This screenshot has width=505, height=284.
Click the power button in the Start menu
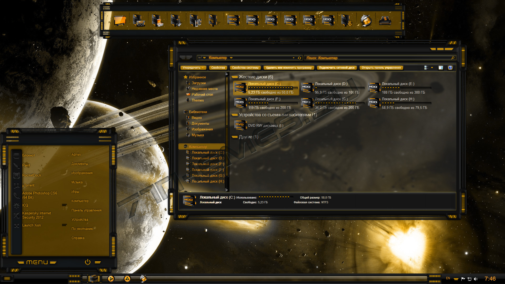88,262
